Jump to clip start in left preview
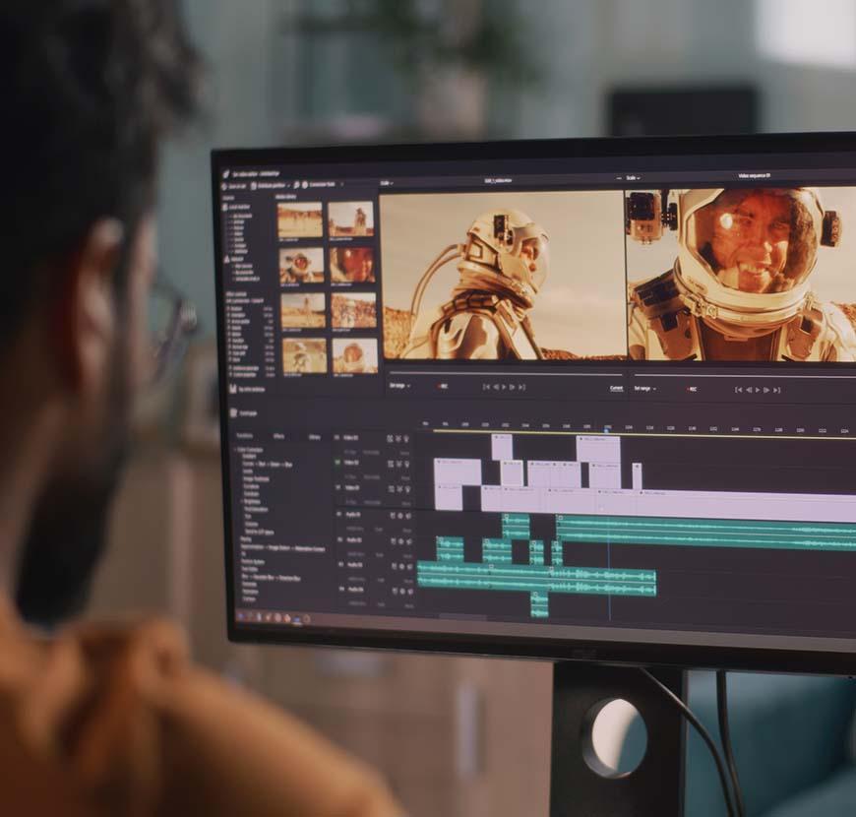Image resolution: width=856 pixels, height=817 pixels. coord(486,387)
